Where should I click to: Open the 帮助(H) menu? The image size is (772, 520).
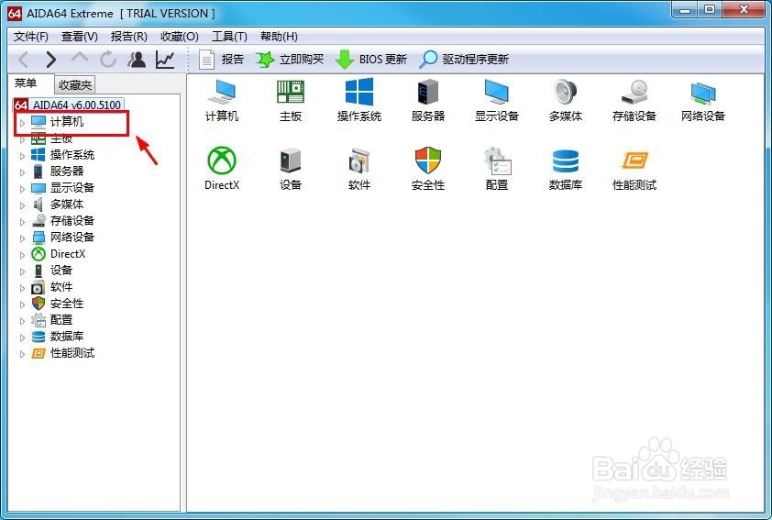point(279,37)
